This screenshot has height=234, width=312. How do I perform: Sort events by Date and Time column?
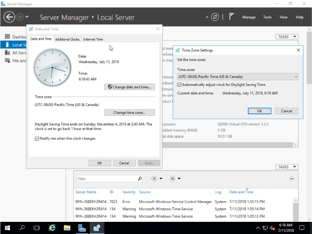[x=241, y=192]
